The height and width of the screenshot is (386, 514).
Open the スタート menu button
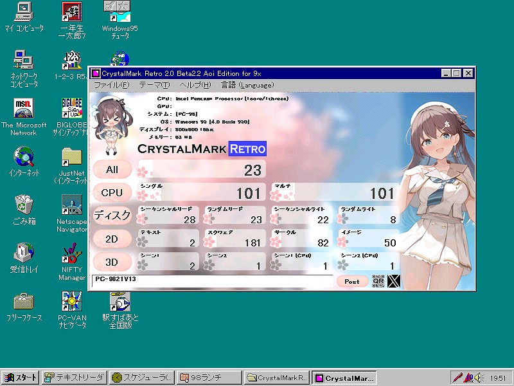[x=20, y=378]
